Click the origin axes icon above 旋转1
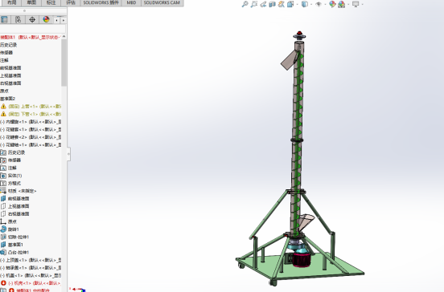Image resolution: width=444 pixels, height=292 pixels. (x=3, y=221)
